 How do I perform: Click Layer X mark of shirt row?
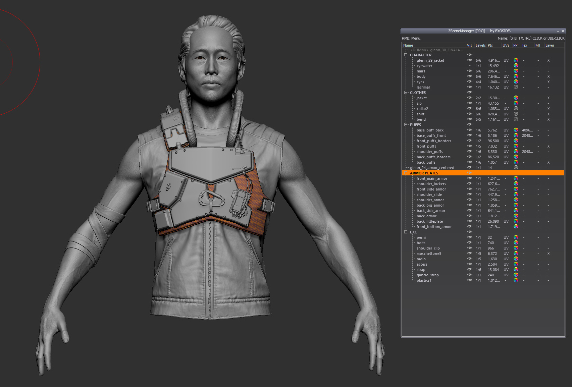(x=549, y=114)
